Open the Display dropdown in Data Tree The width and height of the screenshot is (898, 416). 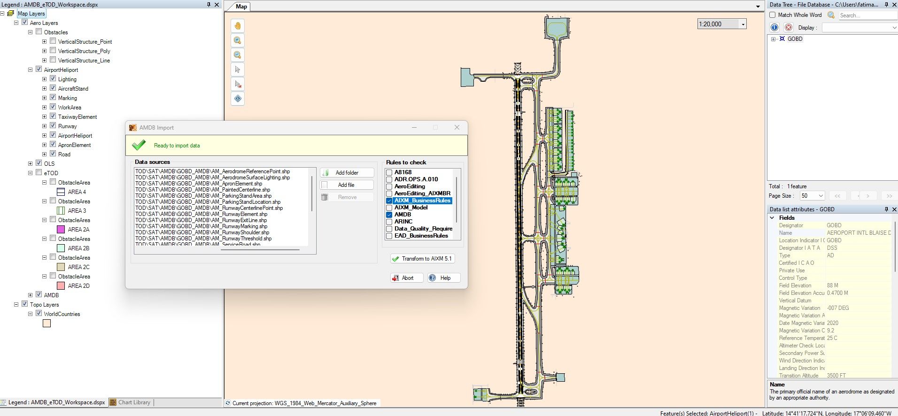(x=894, y=28)
